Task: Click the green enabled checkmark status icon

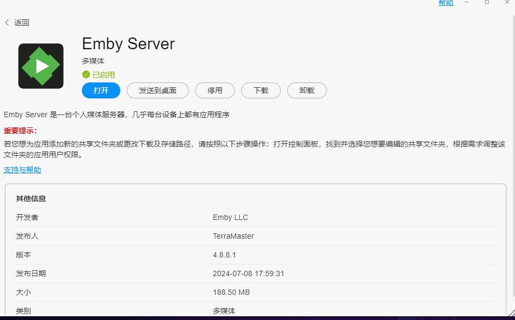Action: [x=86, y=74]
